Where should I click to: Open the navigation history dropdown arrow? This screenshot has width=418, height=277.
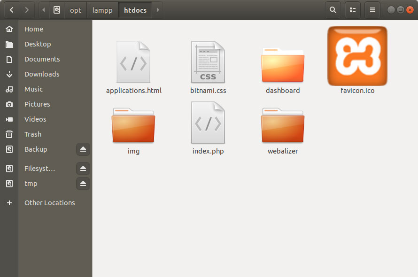point(27,9)
